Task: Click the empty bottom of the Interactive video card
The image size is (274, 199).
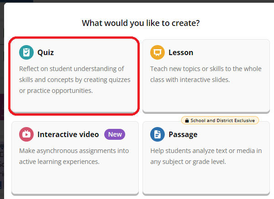Action: point(75,182)
